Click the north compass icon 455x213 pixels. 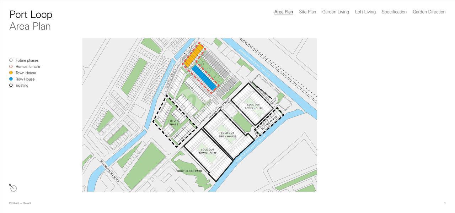pyautogui.click(x=14, y=188)
